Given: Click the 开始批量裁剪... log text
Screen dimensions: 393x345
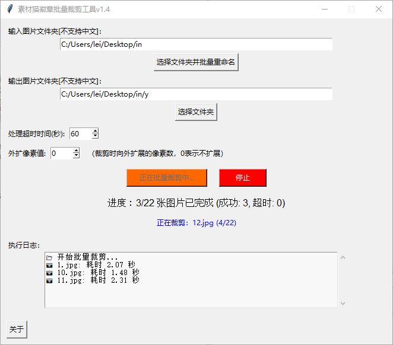Looking at the screenshot, I should 87,257.
